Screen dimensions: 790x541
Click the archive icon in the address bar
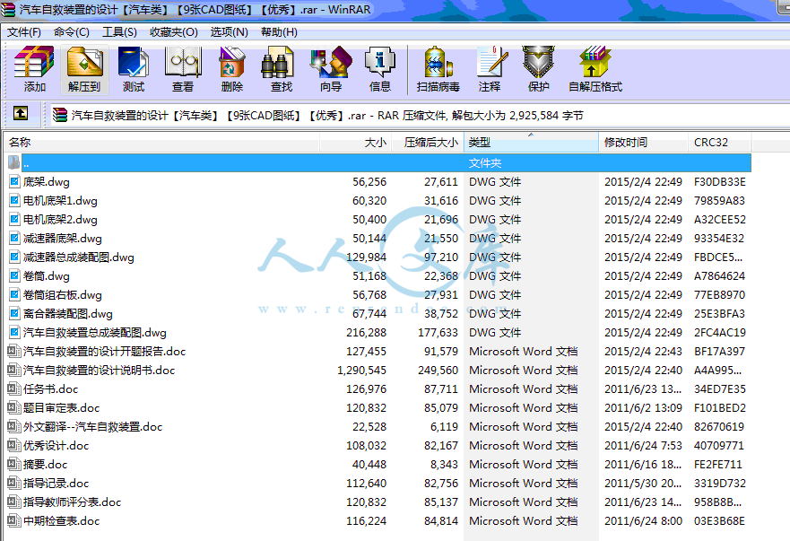pos(60,116)
